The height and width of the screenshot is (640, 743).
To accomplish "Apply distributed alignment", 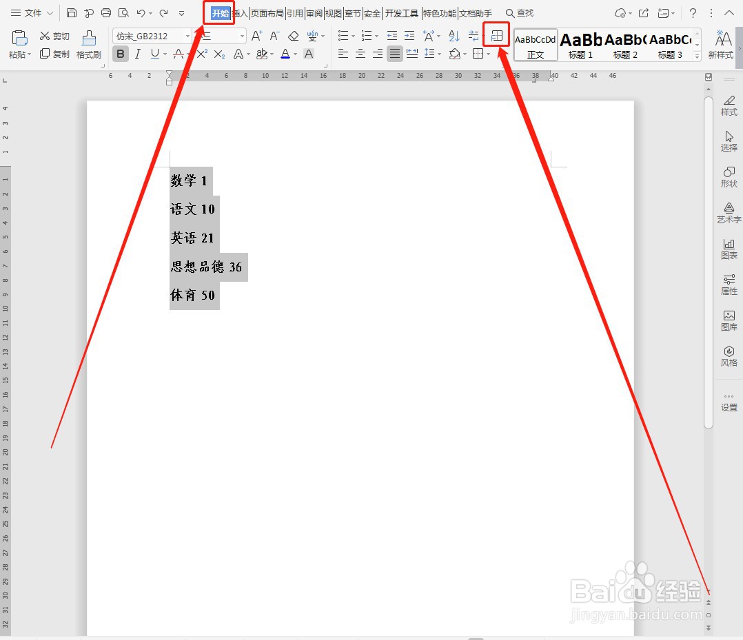I will coord(412,54).
